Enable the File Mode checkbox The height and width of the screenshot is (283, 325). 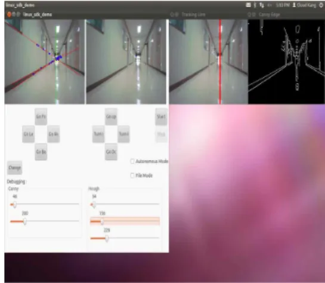pyautogui.click(x=132, y=176)
